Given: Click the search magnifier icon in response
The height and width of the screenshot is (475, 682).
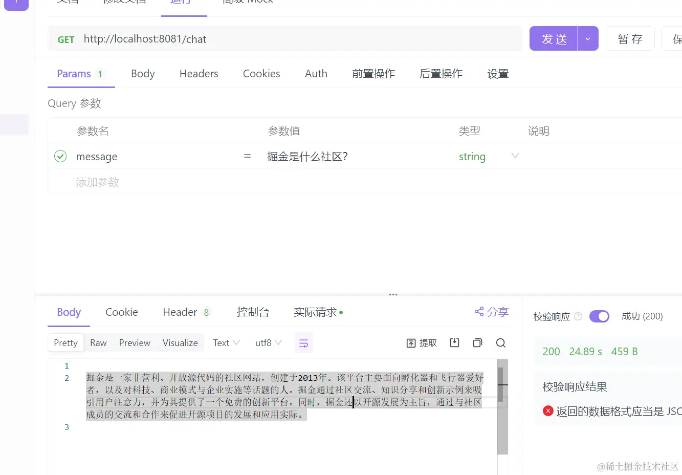Looking at the screenshot, I should pos(501,343).
